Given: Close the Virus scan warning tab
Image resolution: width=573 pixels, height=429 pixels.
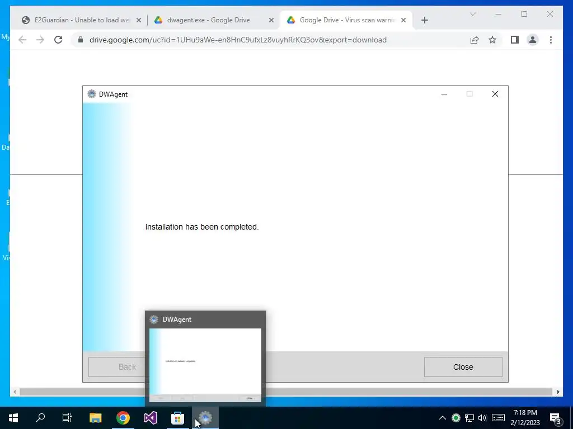Looking at the screenshot, I should point(403,21).
